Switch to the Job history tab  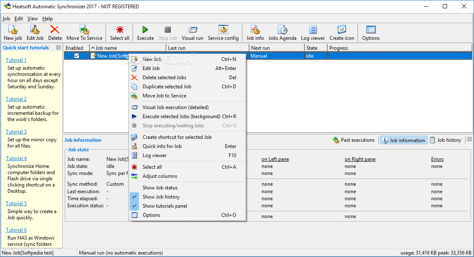coord(446,140)
